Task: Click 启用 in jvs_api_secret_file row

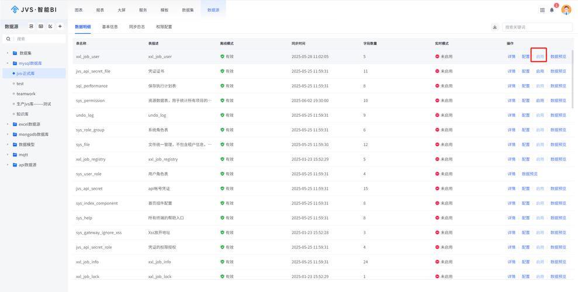Action: click(x=539, y=71)
